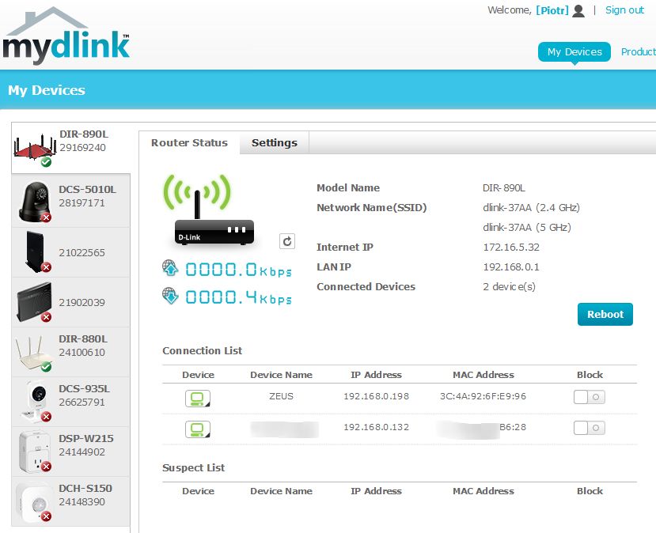Screen dimensions: 656x533
Task: Click the dlink-37AA (5 GHz) SSID
Action: click(527, 228)
